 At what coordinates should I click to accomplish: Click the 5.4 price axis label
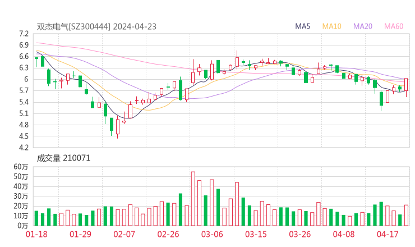[x=24, y=102]
